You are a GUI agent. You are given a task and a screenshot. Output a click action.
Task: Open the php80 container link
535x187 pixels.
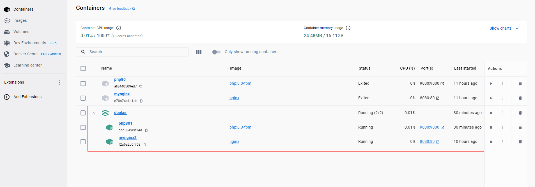tap(120, 80)
